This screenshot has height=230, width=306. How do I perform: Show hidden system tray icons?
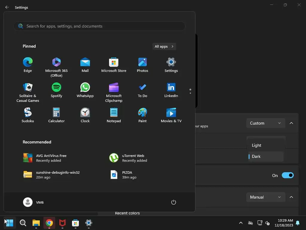pyautogui.click(x=241, y=223)
